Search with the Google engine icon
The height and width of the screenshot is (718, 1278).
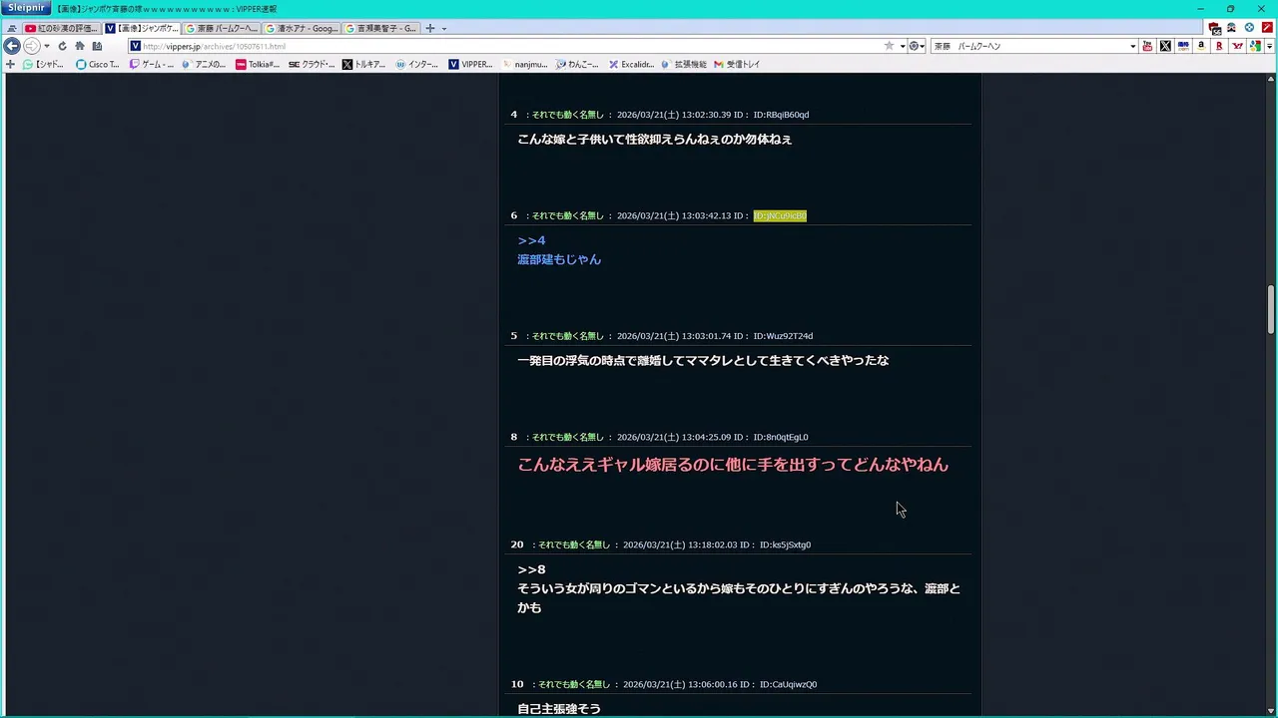(x=1255, y=46)
